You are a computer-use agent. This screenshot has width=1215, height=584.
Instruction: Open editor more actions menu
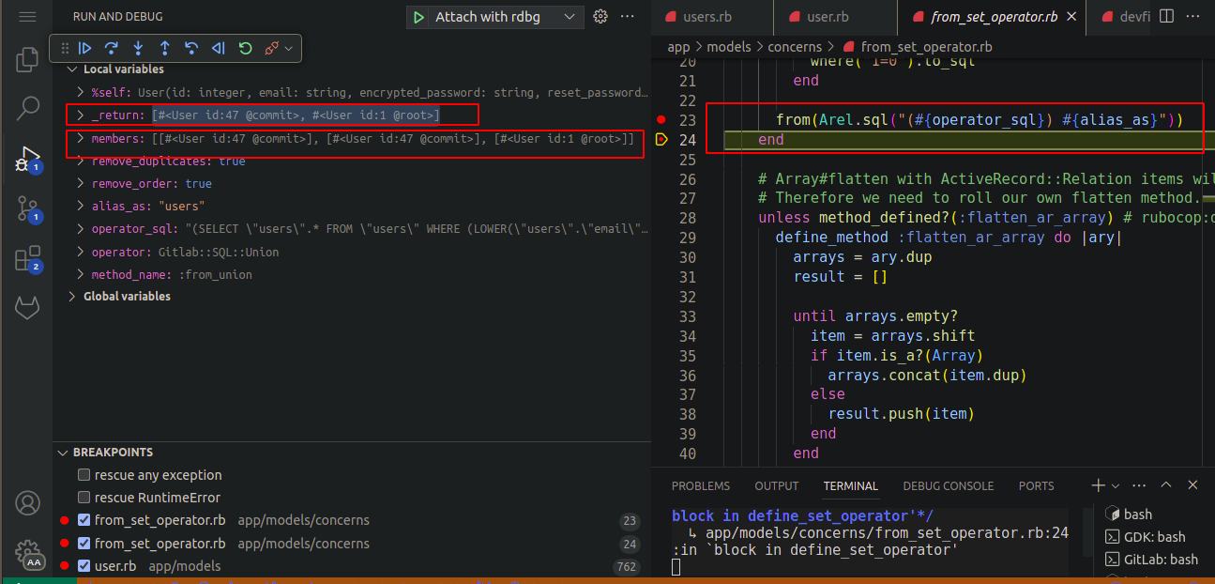(x=1193, y=17)
